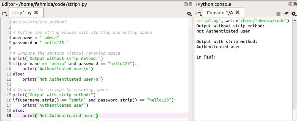The height and width of the screenshot is (121, 297).
Task: Click the line number 19 in the gutter
Action: [9, 115]
